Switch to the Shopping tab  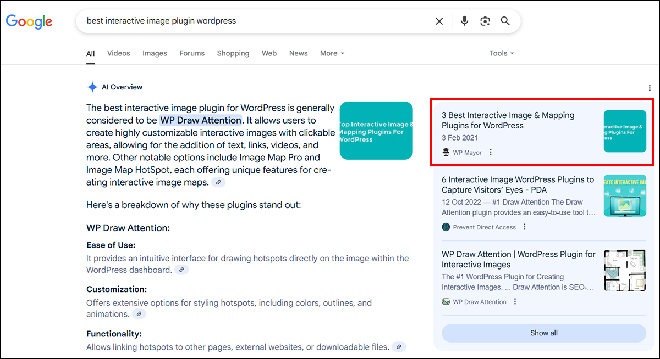(233, 53)
